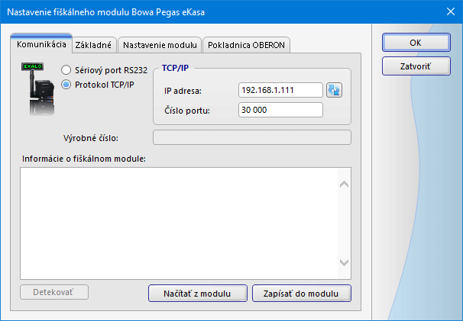
Task: Switch to the Komunikácia tab
Action: [41, 45]
